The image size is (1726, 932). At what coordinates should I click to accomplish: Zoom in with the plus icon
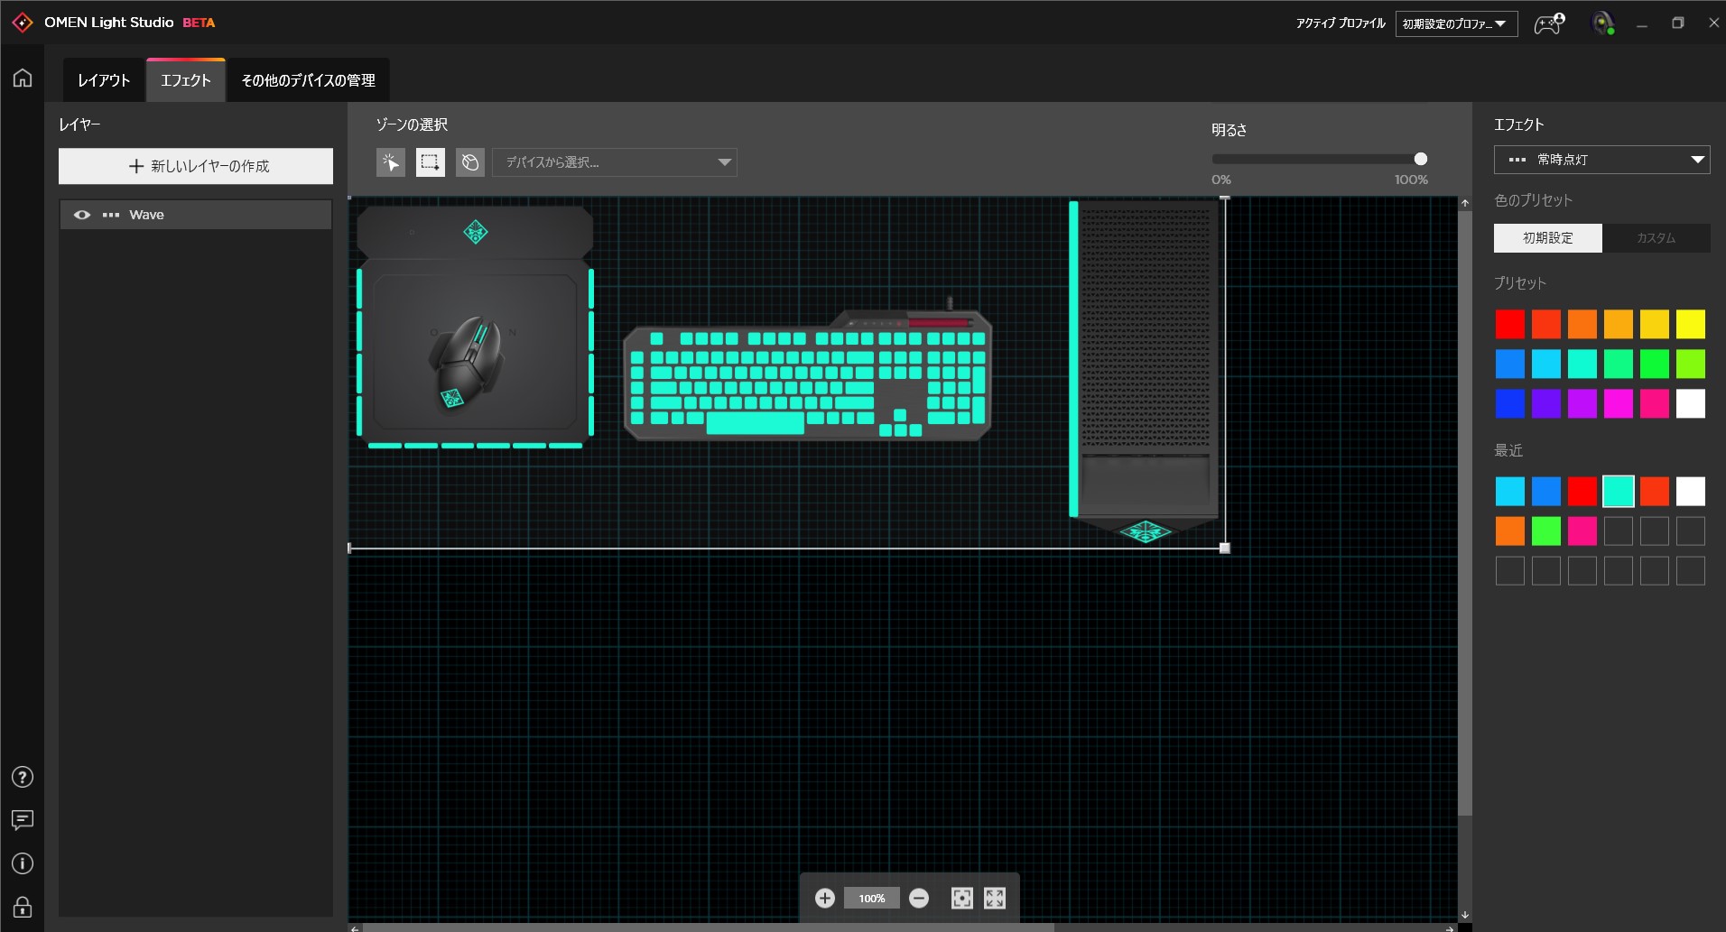[x=824, y=898]
